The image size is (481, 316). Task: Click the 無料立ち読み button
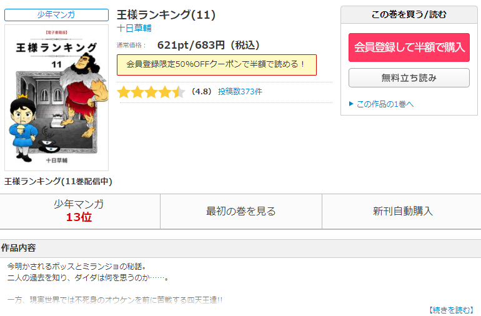coord(409,78)
